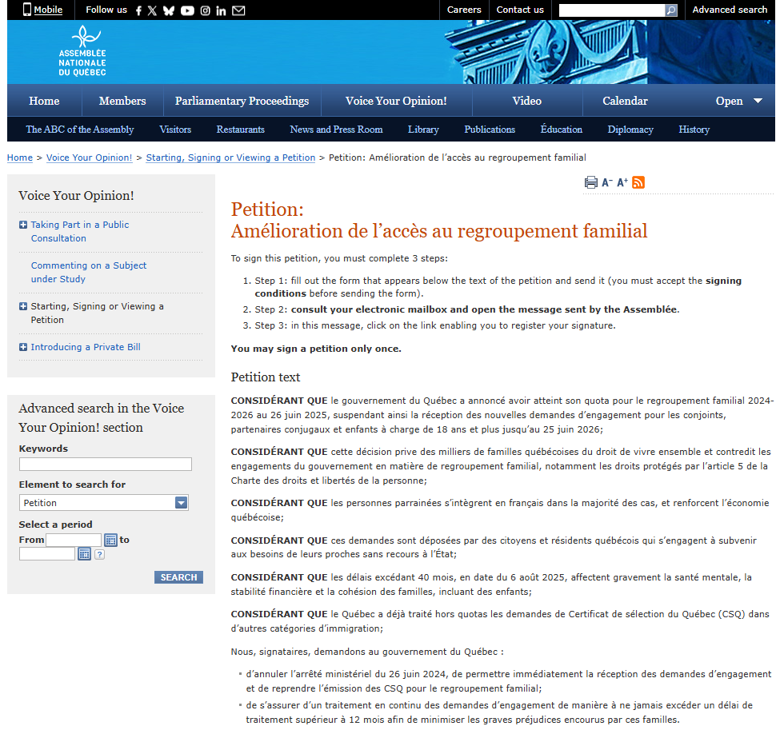Open the Element to search for dropdown
Viewport: 780px width, 730px height.
(181, 503)
